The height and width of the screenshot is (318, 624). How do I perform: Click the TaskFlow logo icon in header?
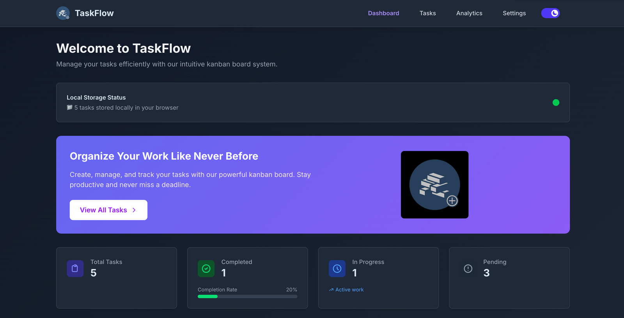tap(63, 13)
